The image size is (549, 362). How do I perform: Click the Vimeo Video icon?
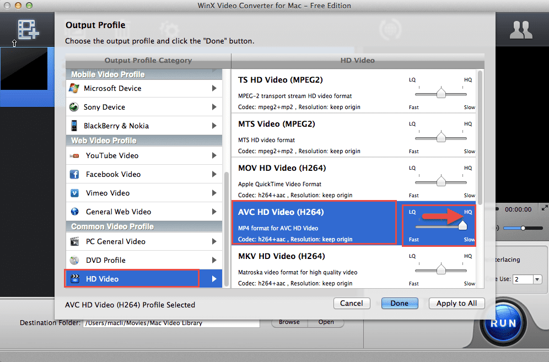tap(74, 193)
